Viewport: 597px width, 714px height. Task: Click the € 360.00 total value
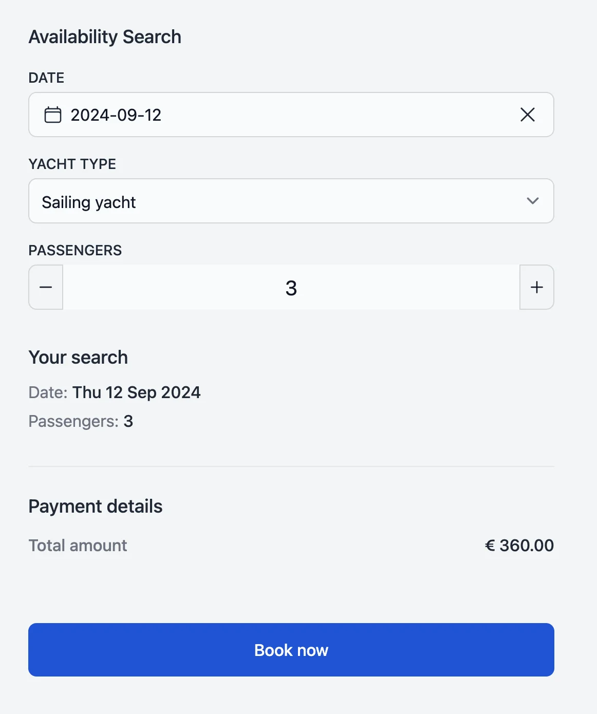click(519, 546)
